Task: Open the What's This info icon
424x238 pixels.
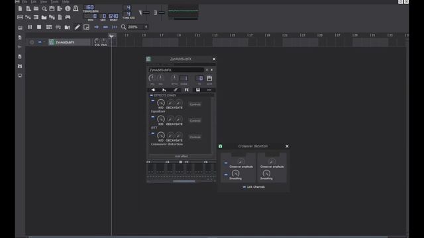Action: click(68, 9)
